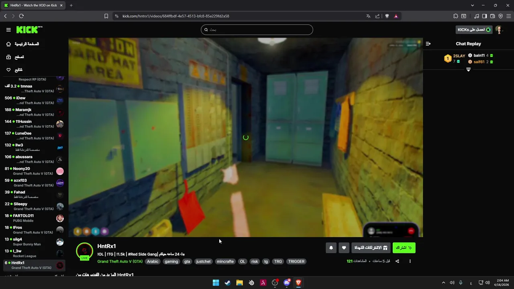Open Steam from taskbar
Screen dimensions: 514x289
(x=228, y=283)
